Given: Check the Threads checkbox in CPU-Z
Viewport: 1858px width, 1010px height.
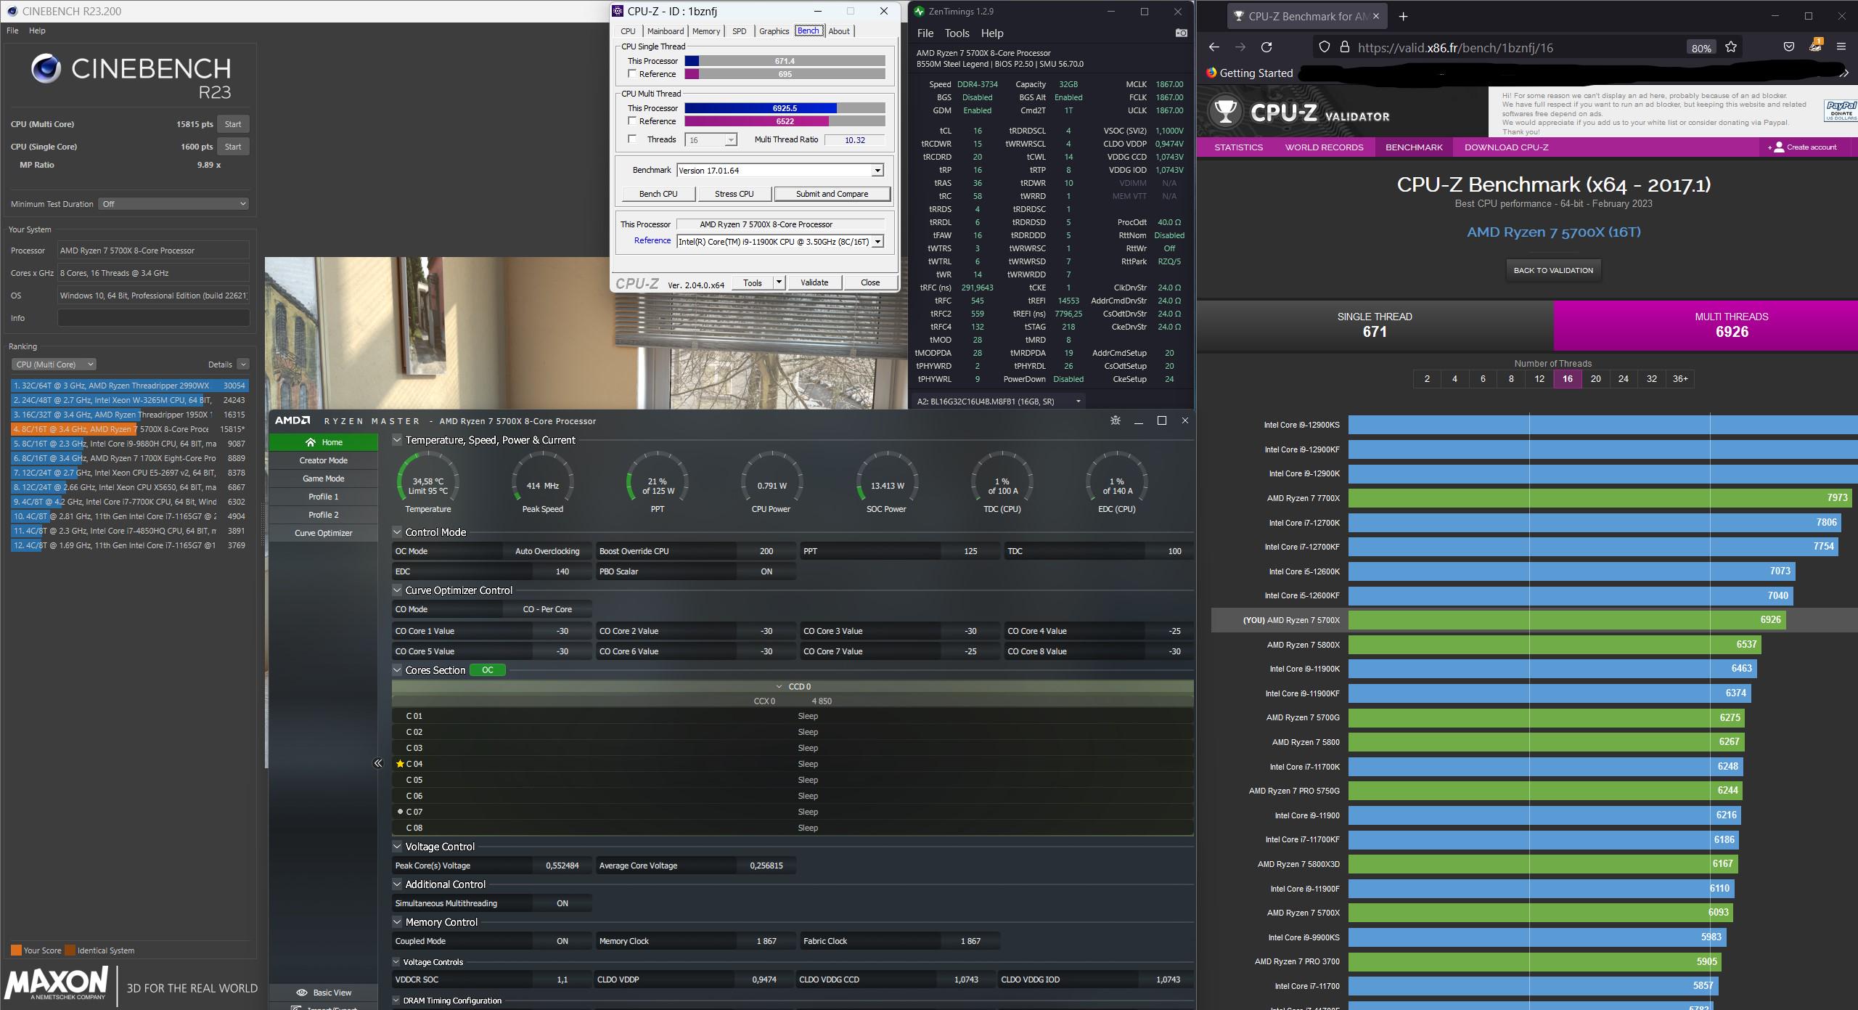Looking at the screenshot, I should (632, 139).
